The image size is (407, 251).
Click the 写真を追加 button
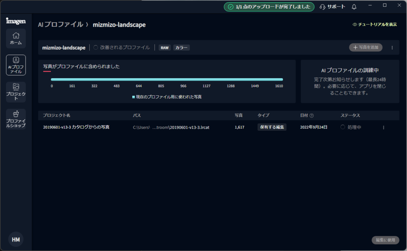[x=366, y=47]
